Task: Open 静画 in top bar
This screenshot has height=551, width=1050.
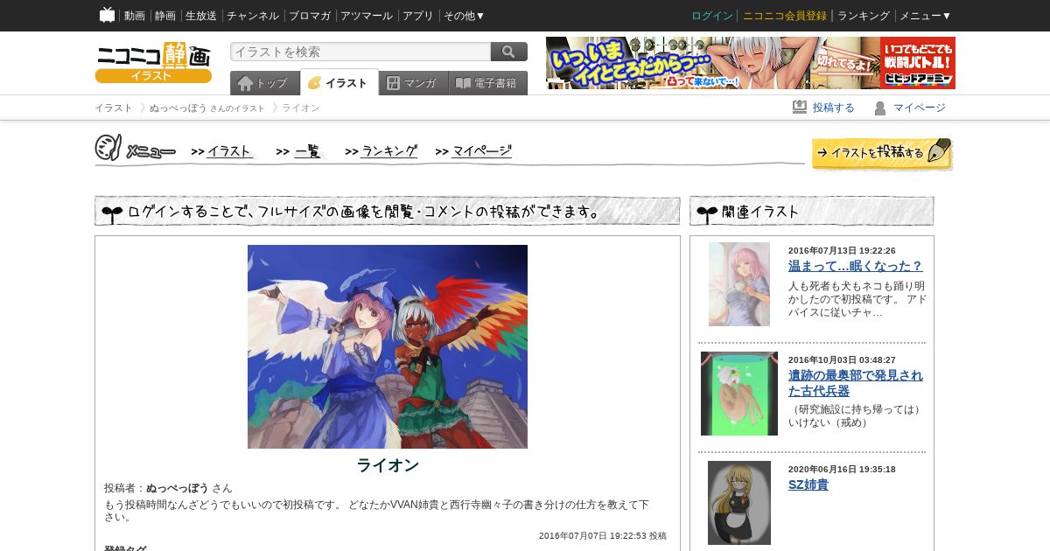Action: [165, 16]
